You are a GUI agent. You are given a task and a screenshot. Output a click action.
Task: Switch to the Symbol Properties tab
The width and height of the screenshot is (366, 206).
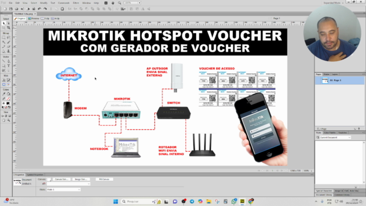[35, 175]
